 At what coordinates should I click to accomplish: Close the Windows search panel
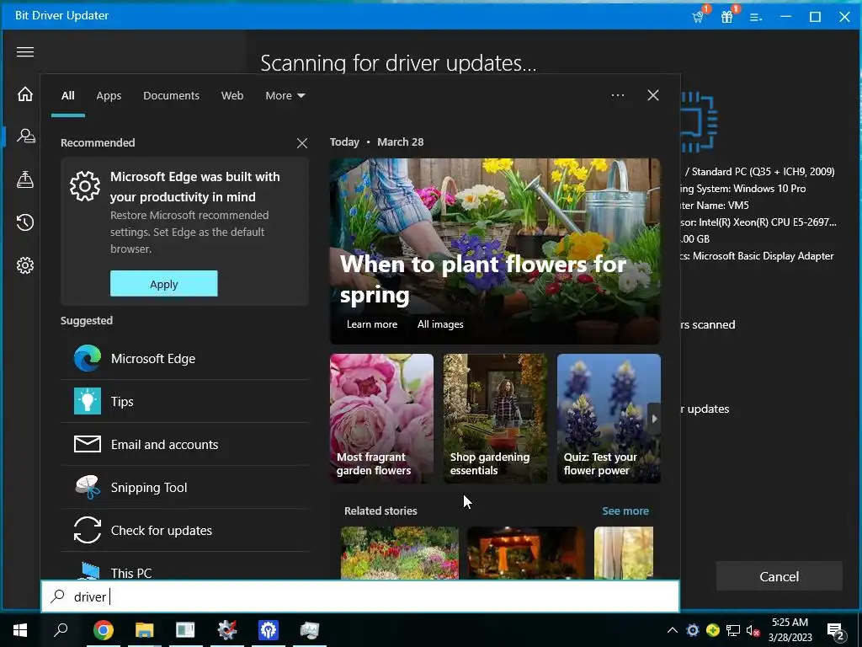pyautogui.click(x=653, y=95)
